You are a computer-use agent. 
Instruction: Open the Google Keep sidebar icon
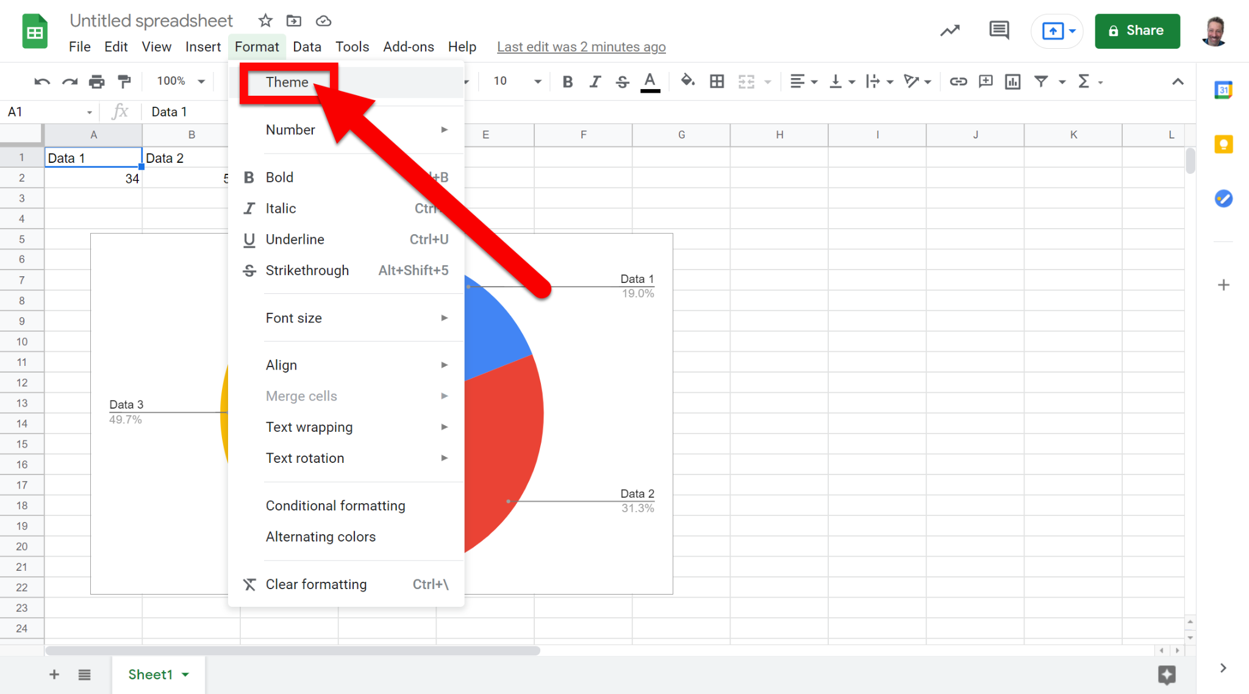1223,145
